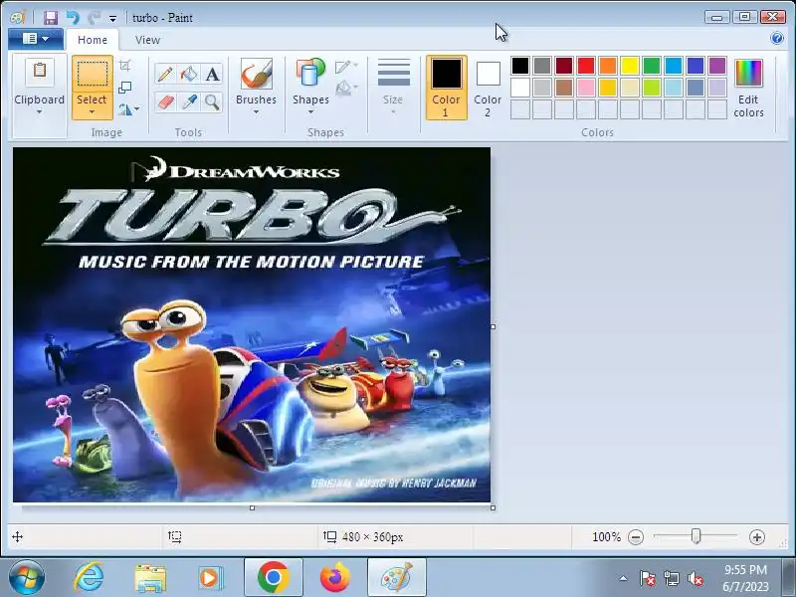
Task: Open Internet Explorer from taskbar
Action: point(89,578)
